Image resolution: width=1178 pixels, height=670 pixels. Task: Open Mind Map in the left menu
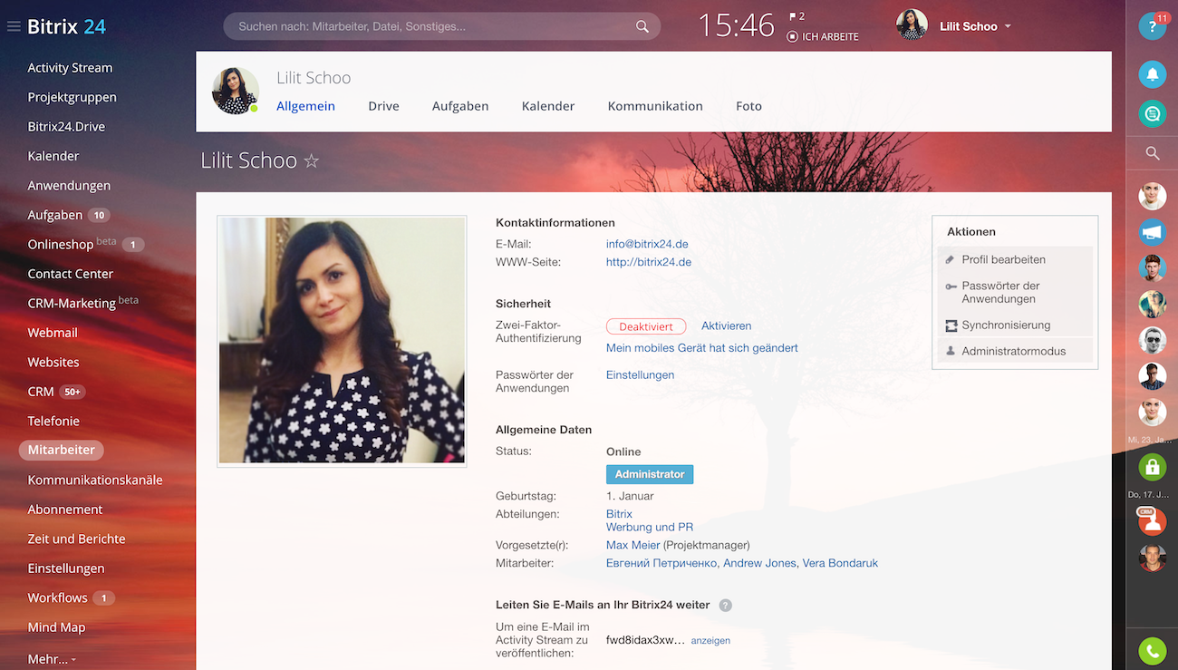tap(56, 627)
